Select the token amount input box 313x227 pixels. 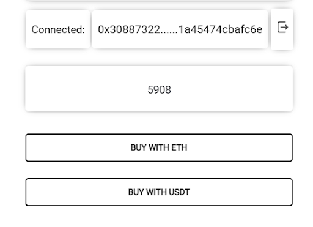pos(159,89)
